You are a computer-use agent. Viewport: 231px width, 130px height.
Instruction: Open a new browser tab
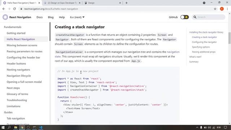pyautogui.click(x=126, y=3)
